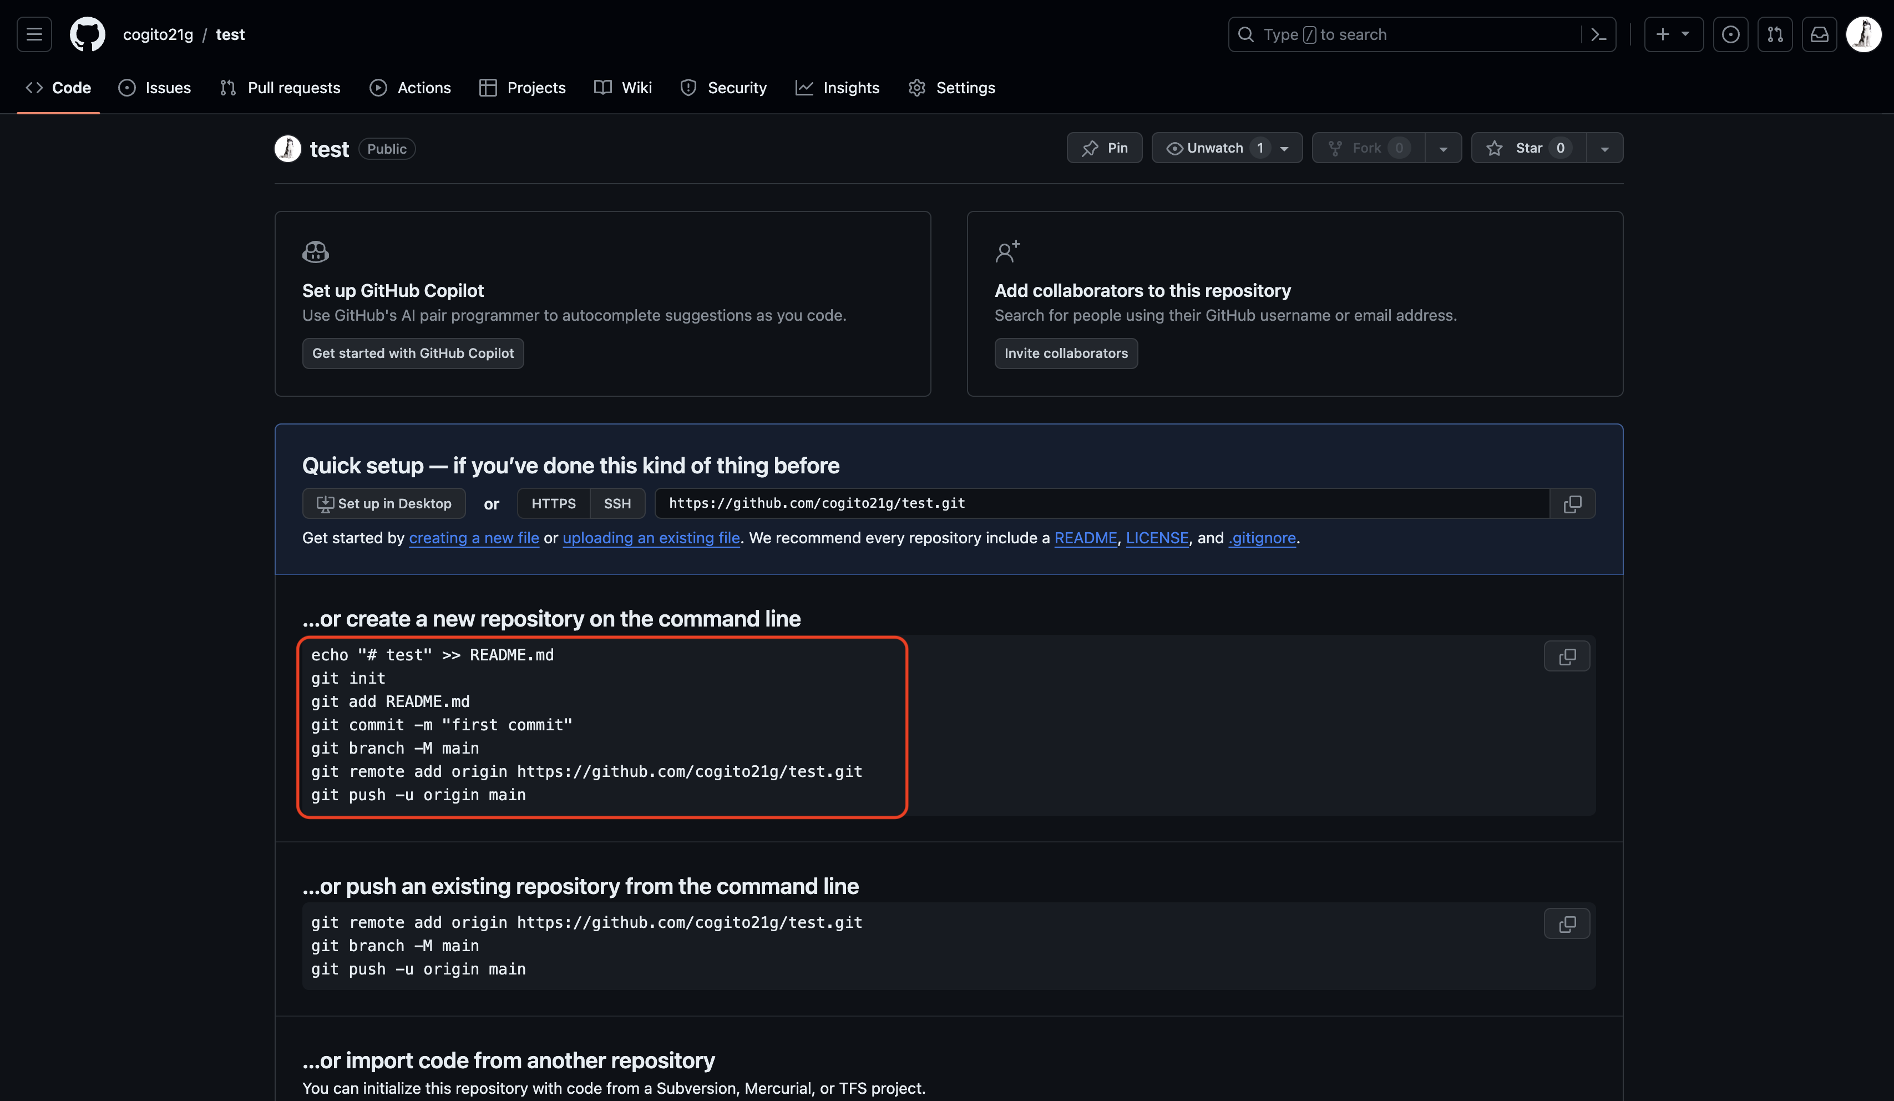Click the GitHub Octocat logo
Image resolution: width=1894 pixels, height=1101 pixels.
[87, 34]
